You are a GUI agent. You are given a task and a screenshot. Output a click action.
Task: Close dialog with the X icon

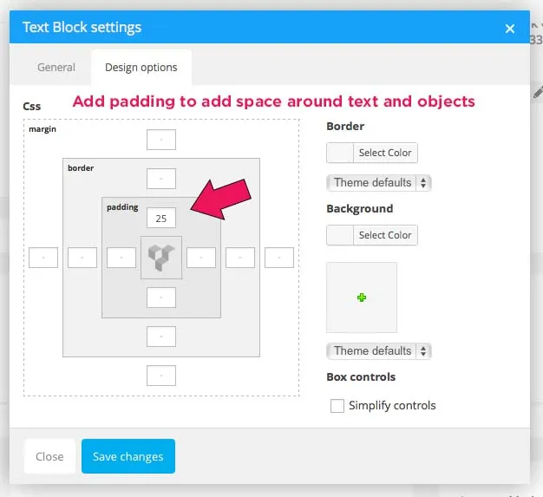(x=510, y=29)
